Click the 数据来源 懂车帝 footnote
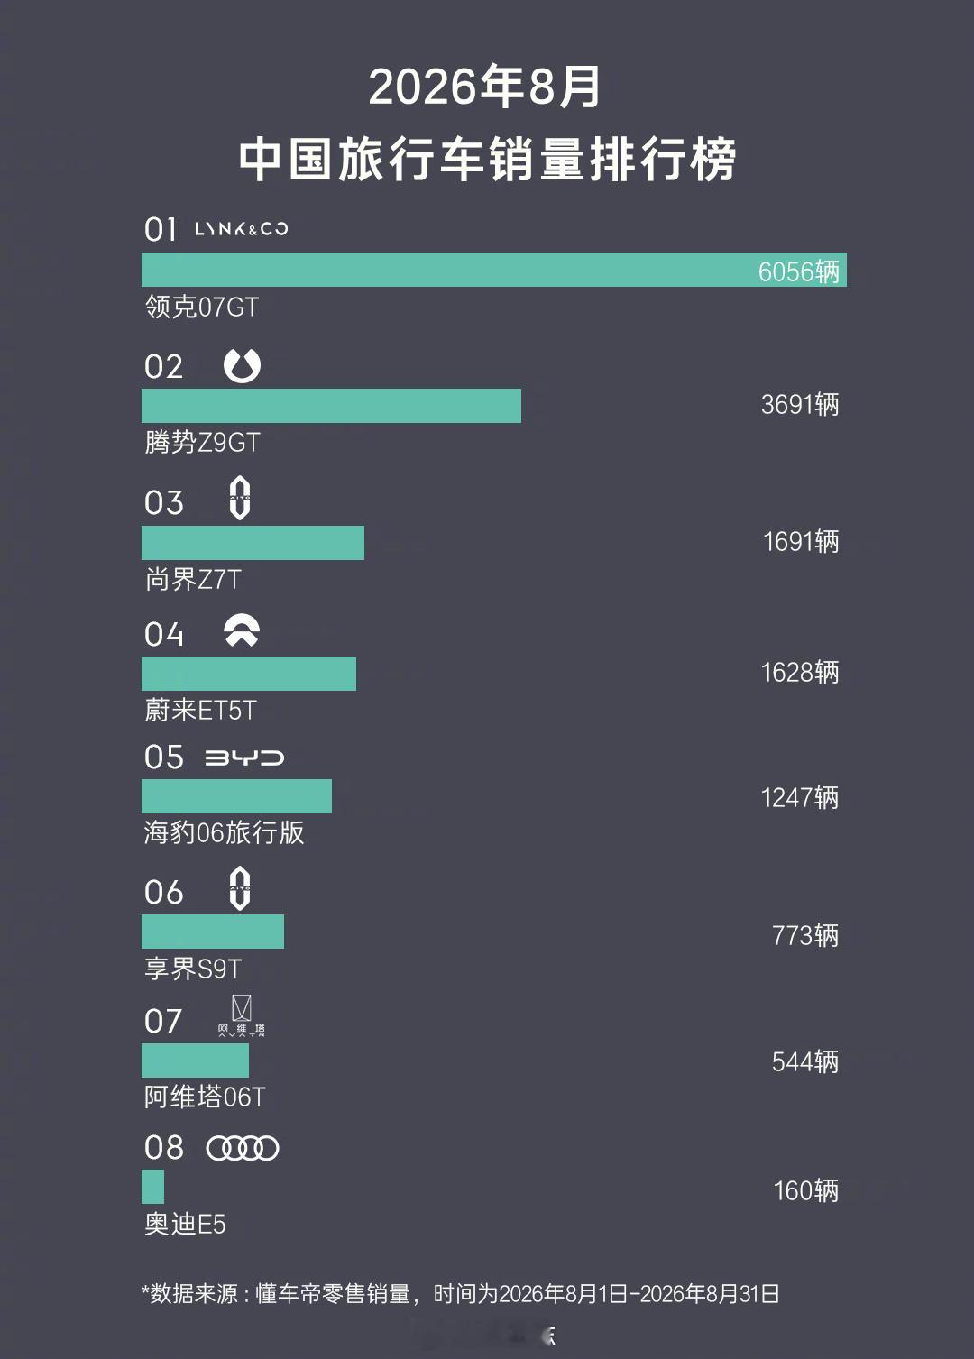 461,1294
